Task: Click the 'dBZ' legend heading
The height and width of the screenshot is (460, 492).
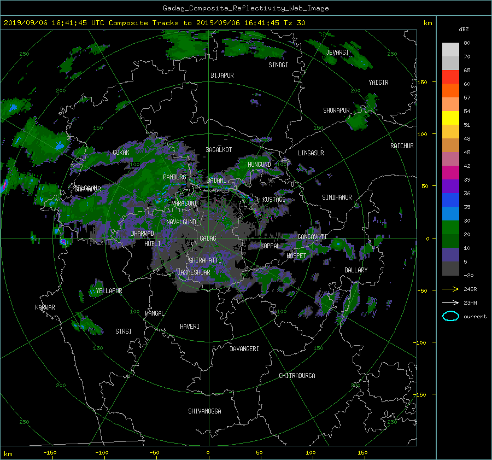Action: click(x=464, y=29)
